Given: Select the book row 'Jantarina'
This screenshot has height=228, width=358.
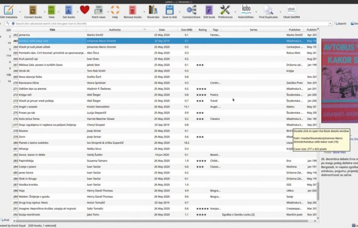Looking at the screenshot, I should [165, 35].
